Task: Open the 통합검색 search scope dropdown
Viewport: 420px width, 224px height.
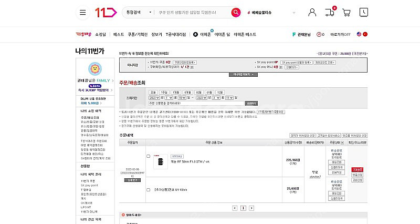Action: (x=139, y=12)
